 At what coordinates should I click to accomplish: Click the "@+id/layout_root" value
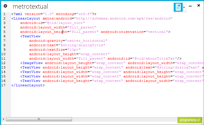[65, 23]
